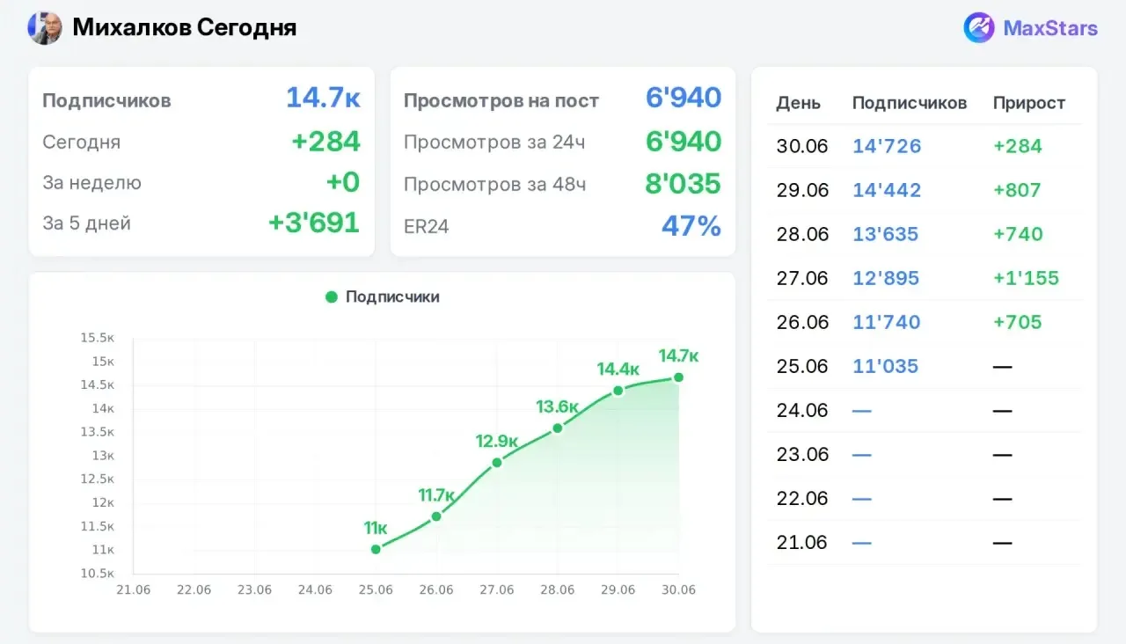Screen dimensions: 1126x644
Task: Click the +284 Сегодня growth value
Action: (326, 141)
